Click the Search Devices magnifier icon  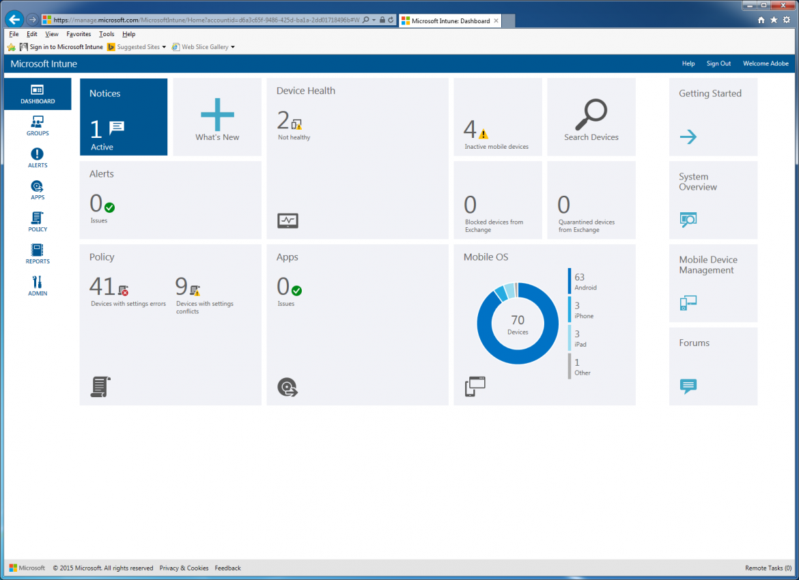pos(591,115)
